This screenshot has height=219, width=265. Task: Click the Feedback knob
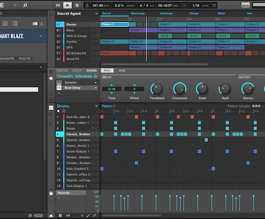157,89
